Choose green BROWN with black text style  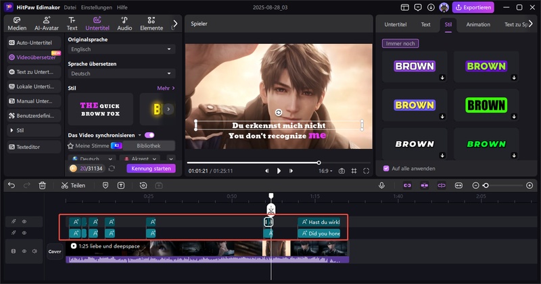pyautogui.click(x=486, y=105)
